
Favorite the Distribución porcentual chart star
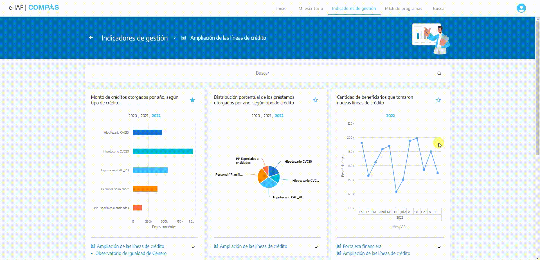click(x=315, y=100)
